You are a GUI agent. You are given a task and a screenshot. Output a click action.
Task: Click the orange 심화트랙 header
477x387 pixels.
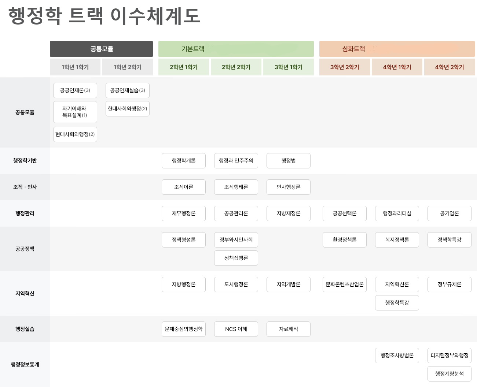tap(397, 49)
